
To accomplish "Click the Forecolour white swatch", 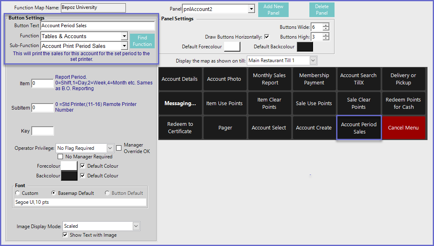I will pos(69,166).
